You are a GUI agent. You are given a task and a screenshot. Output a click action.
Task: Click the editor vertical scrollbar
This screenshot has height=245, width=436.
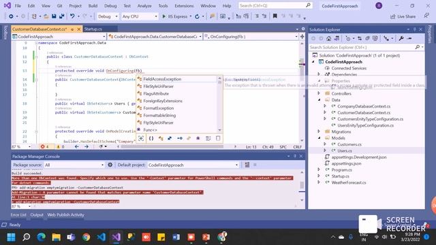pos(302,92)
